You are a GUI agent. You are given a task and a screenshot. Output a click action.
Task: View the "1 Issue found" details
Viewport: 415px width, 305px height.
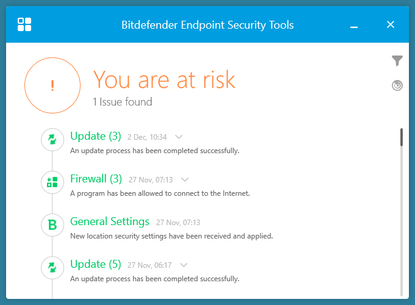tap(122, 102)
